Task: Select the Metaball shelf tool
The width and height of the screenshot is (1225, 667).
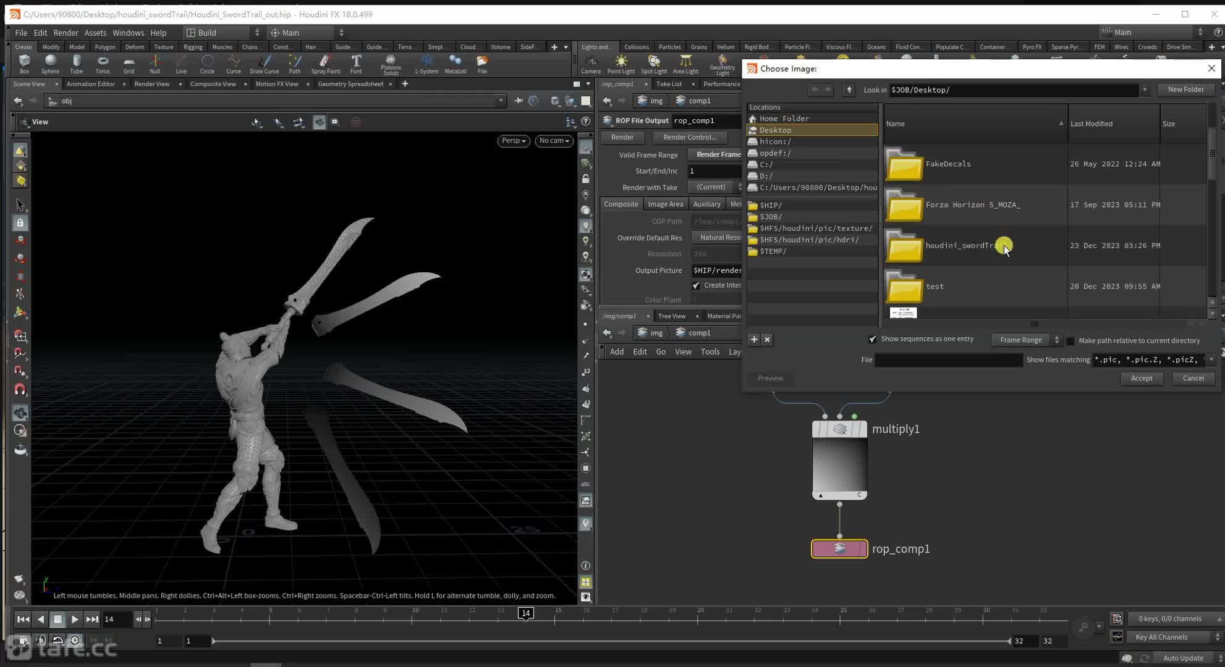Action: (x=455, y=64)
